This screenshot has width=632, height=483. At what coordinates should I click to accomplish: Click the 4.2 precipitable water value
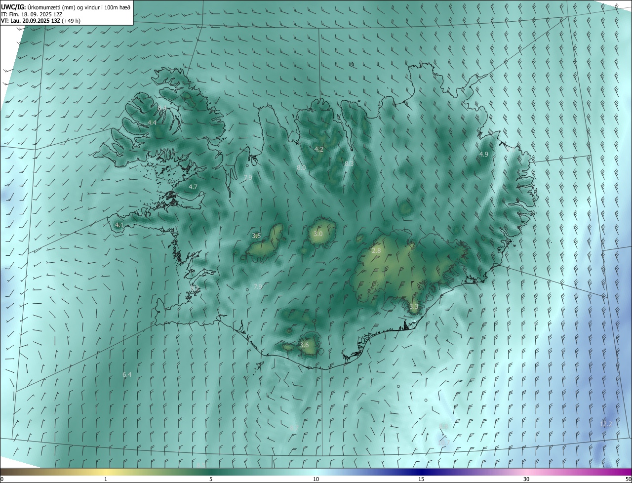[x=319, y=149]
